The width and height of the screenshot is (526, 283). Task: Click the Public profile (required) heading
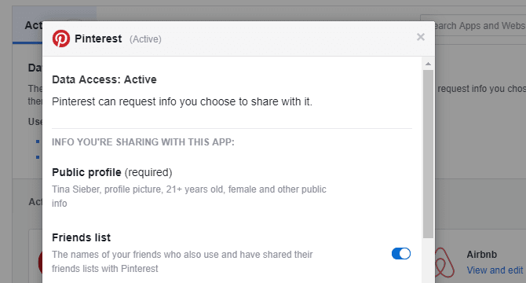112,172
